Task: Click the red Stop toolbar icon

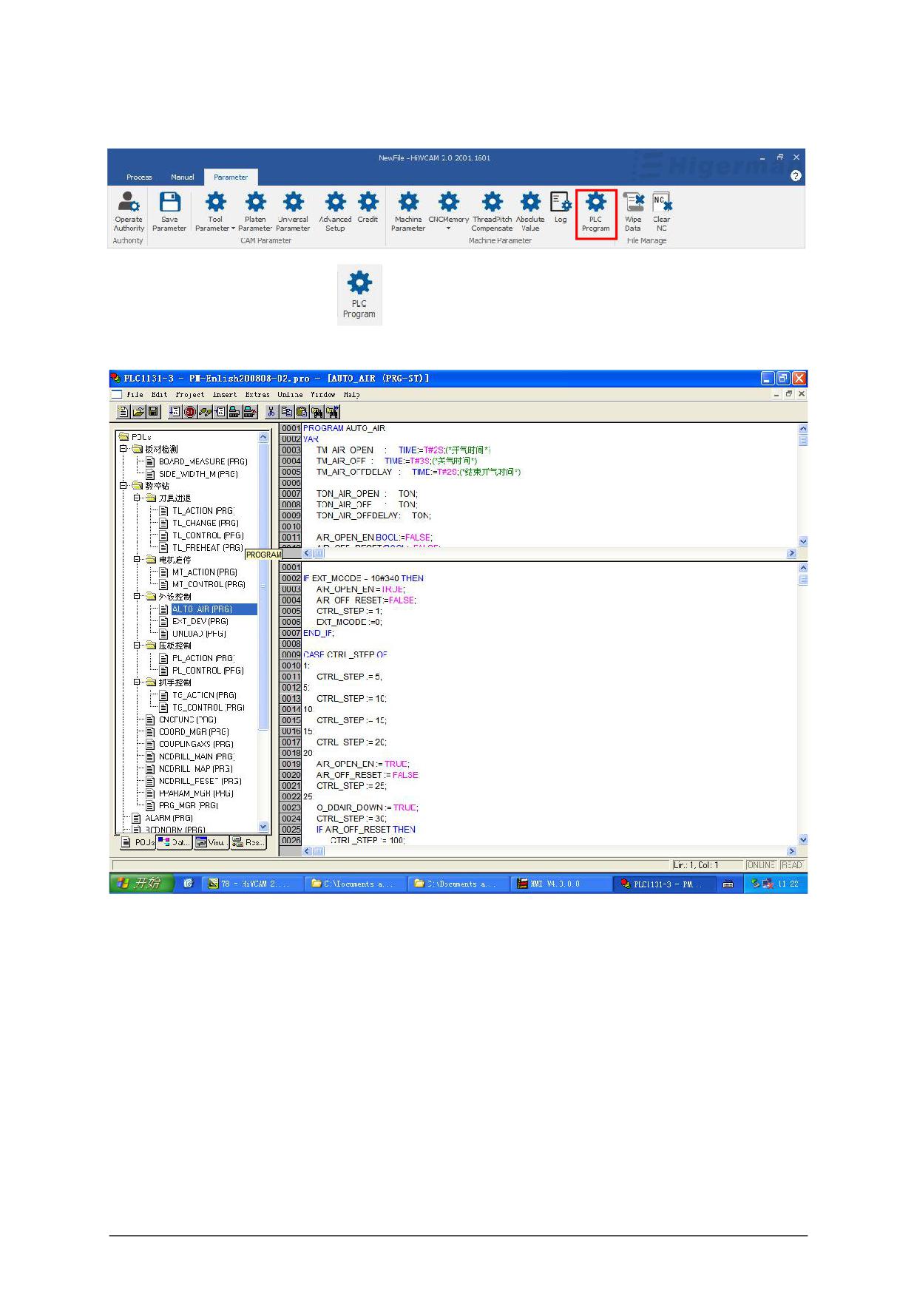Action: pos(190,412)
